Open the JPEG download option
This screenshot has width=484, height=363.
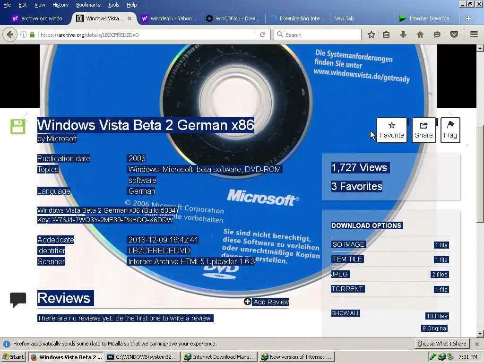(340, 274)
